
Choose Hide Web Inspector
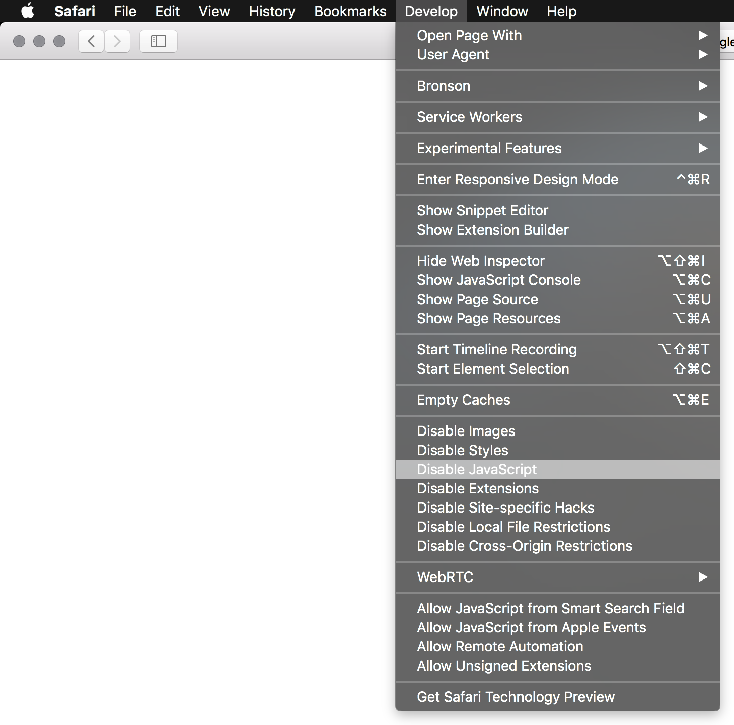click(x=558, y=261)
